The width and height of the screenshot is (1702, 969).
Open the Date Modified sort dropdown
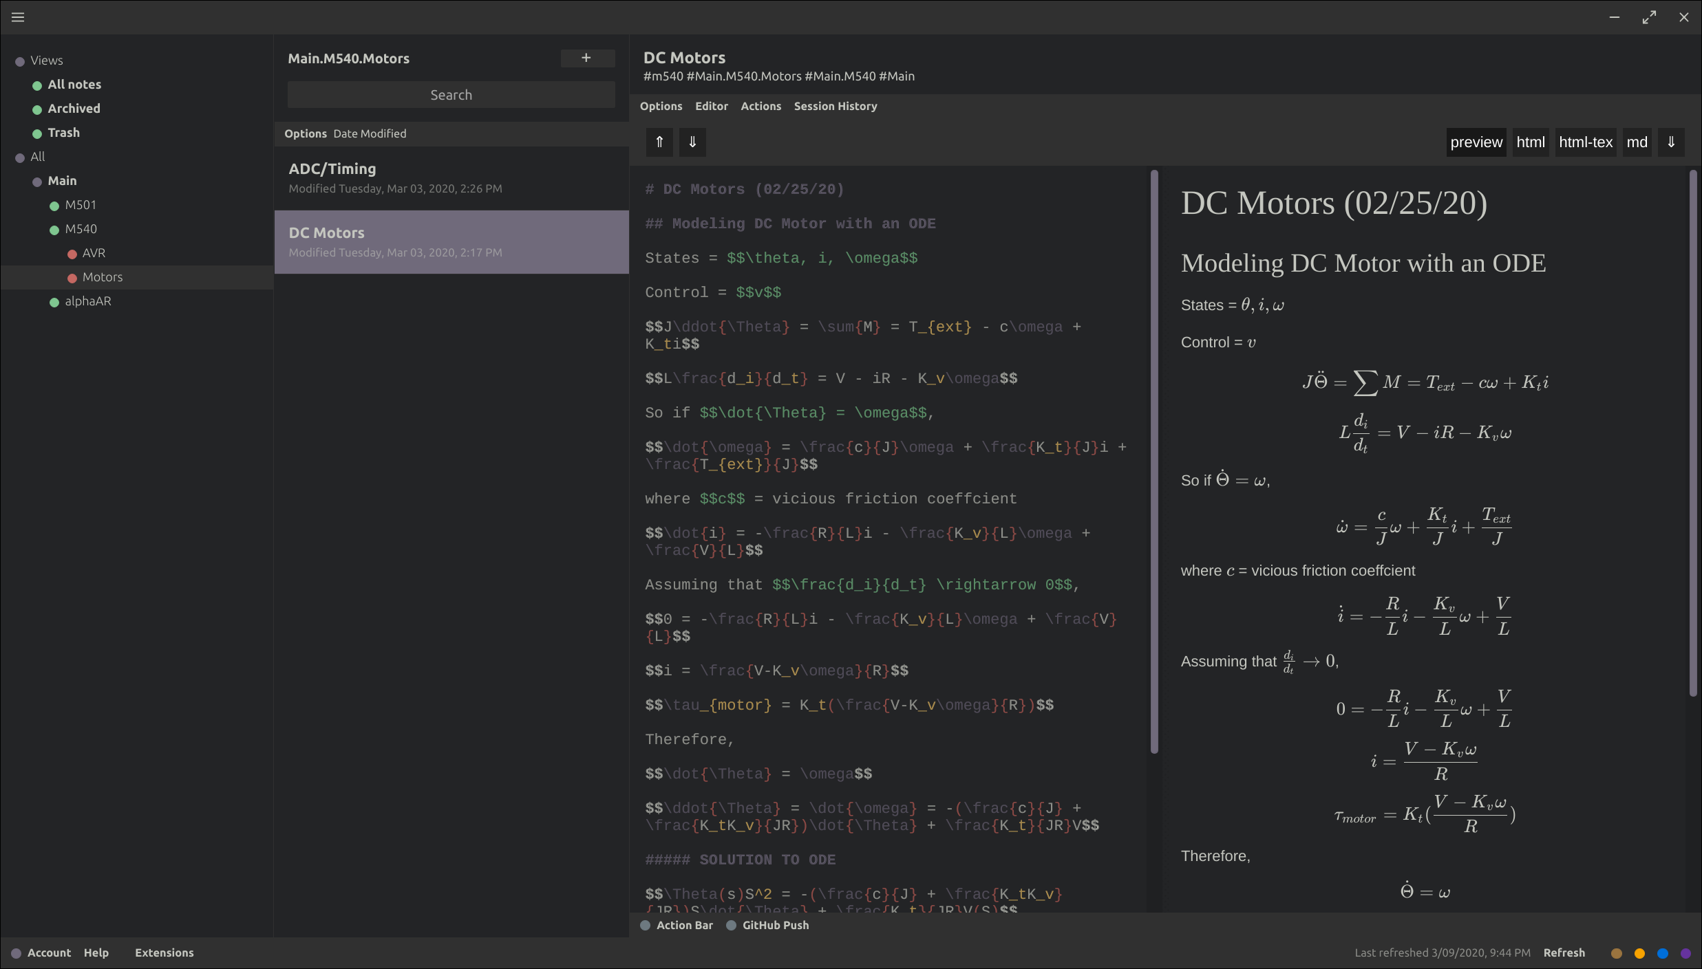coord(370,133)
